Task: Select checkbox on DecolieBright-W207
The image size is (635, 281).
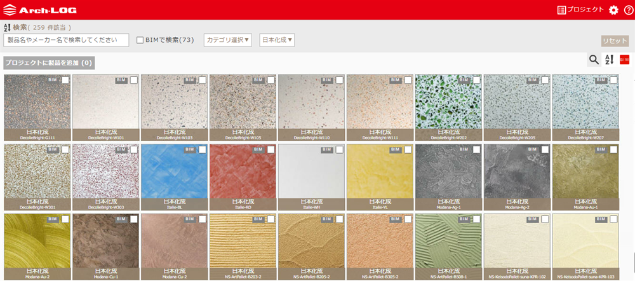Action: 613,80
